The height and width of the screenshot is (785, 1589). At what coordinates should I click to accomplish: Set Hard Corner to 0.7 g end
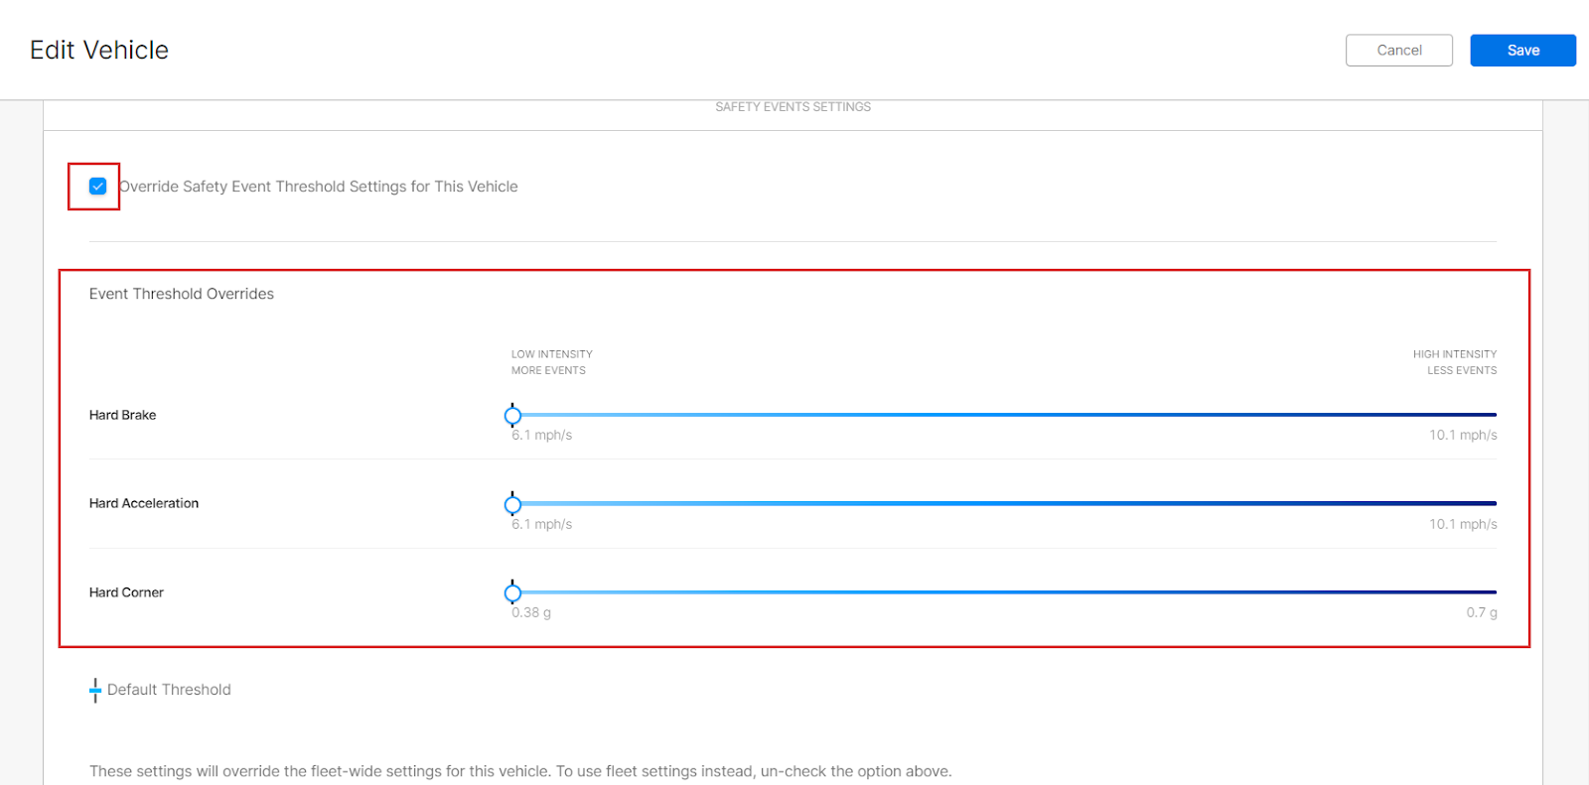pos(1495,592)
